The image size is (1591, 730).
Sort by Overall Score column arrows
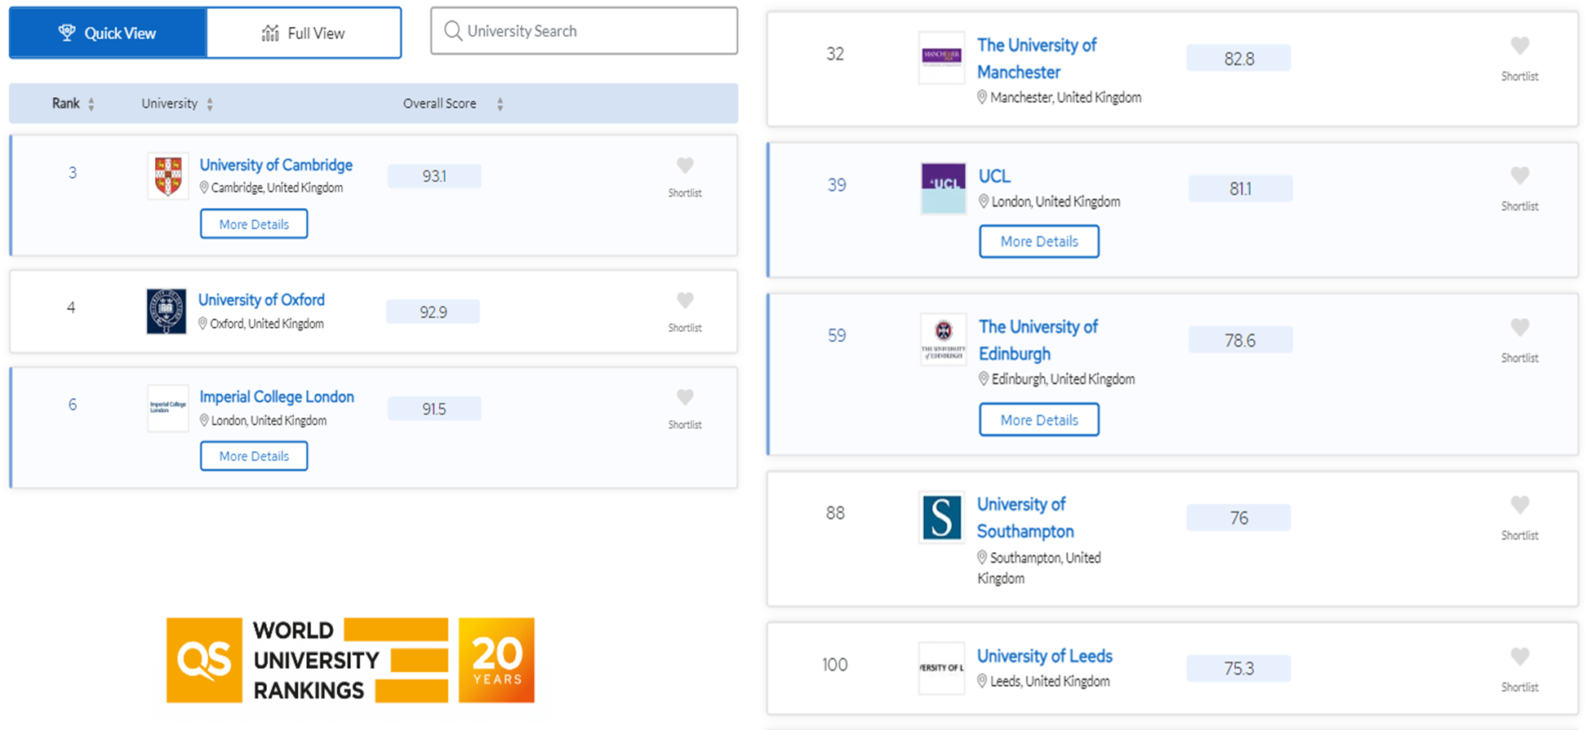(x=500, y=104)
